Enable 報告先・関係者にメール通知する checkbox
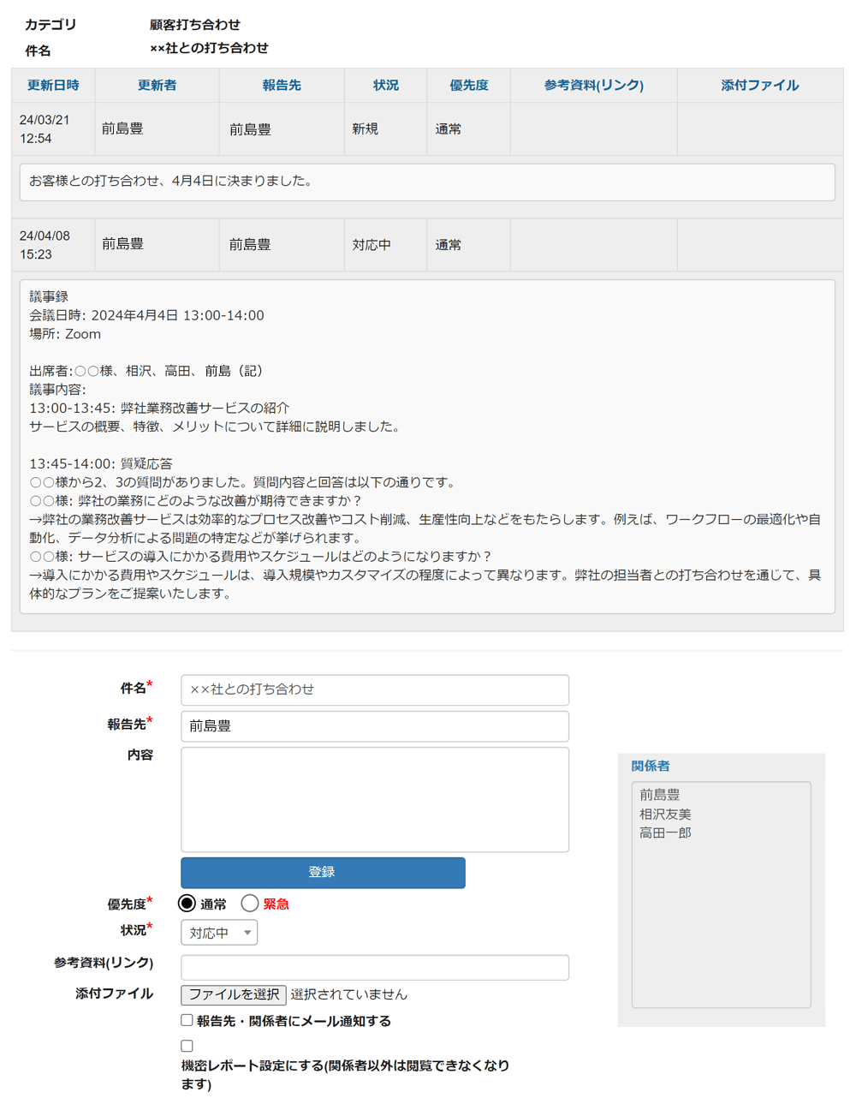 coord(187,1020)
